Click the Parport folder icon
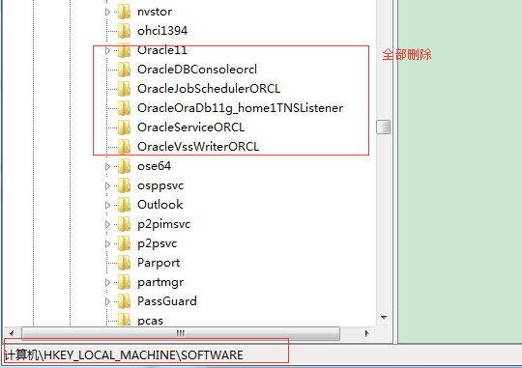The image size is (522, 368). coord(124,263)
